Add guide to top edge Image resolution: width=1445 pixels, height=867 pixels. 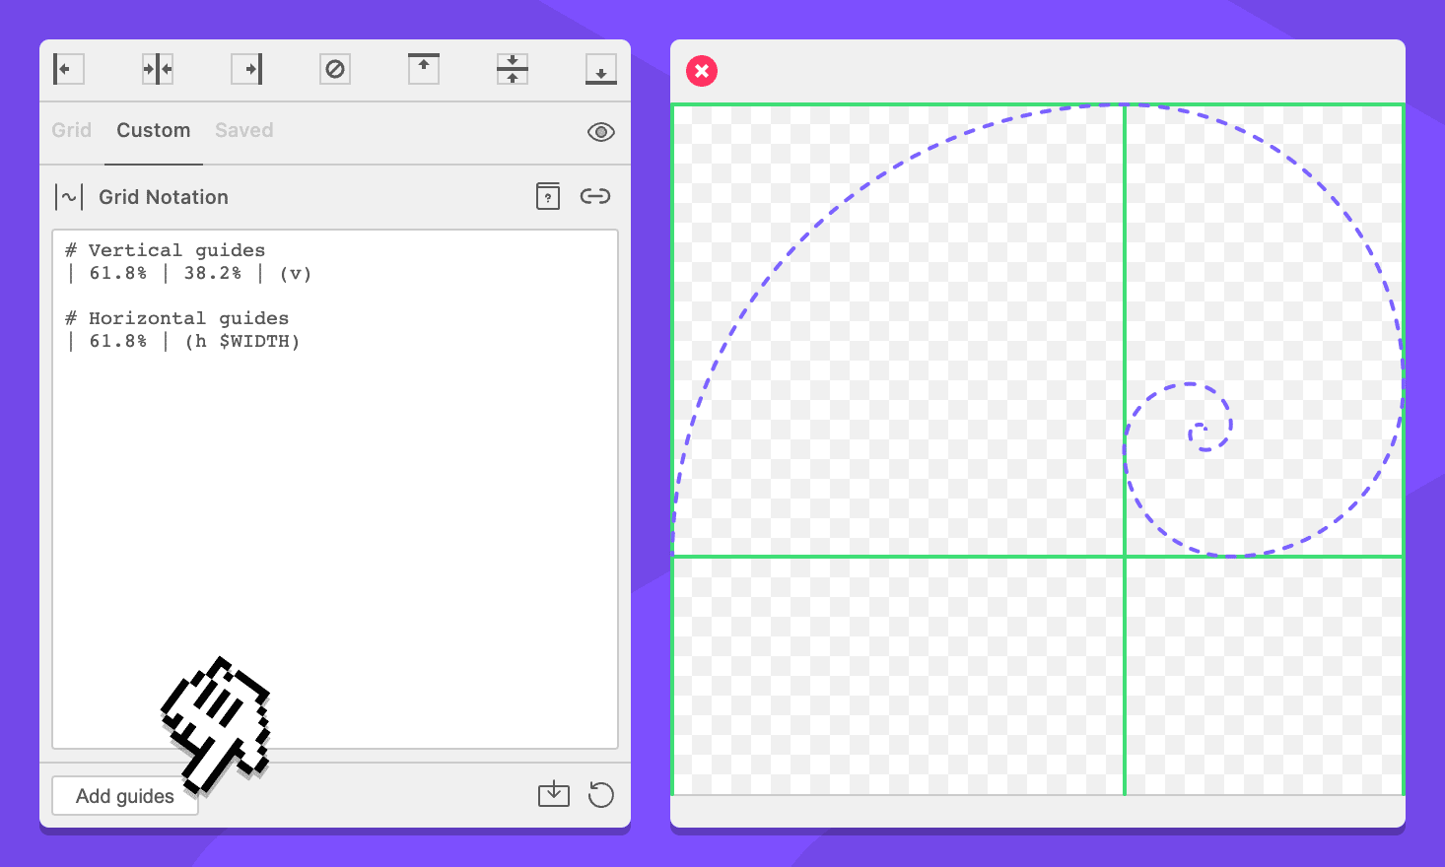pyautogui.click(x=424, y=69)
